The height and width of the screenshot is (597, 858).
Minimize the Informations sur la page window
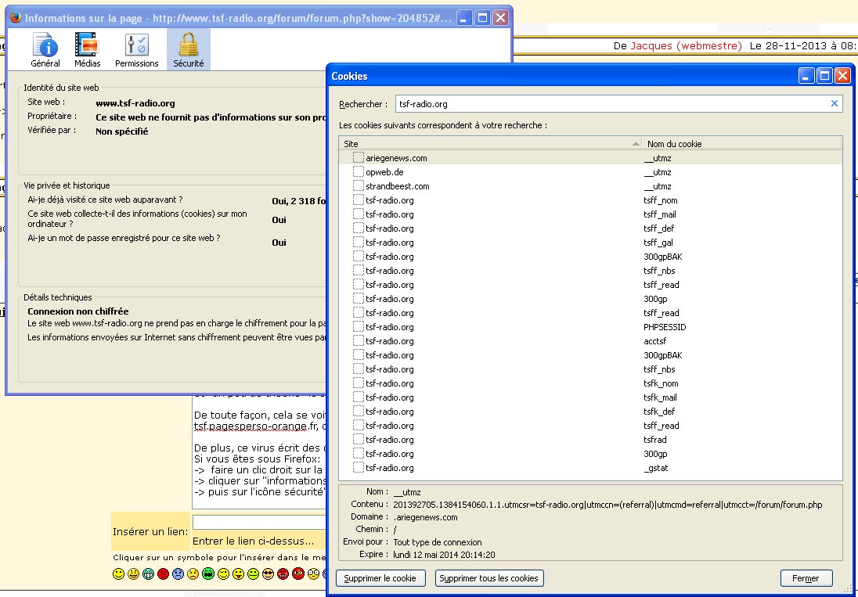[x=464, y=18]
